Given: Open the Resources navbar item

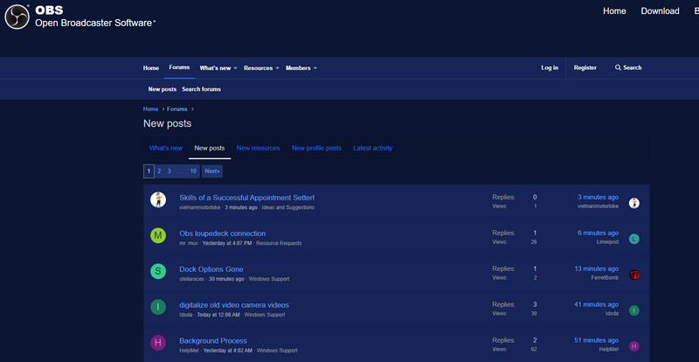Looking at the screenshot, I should click(258, 68).
